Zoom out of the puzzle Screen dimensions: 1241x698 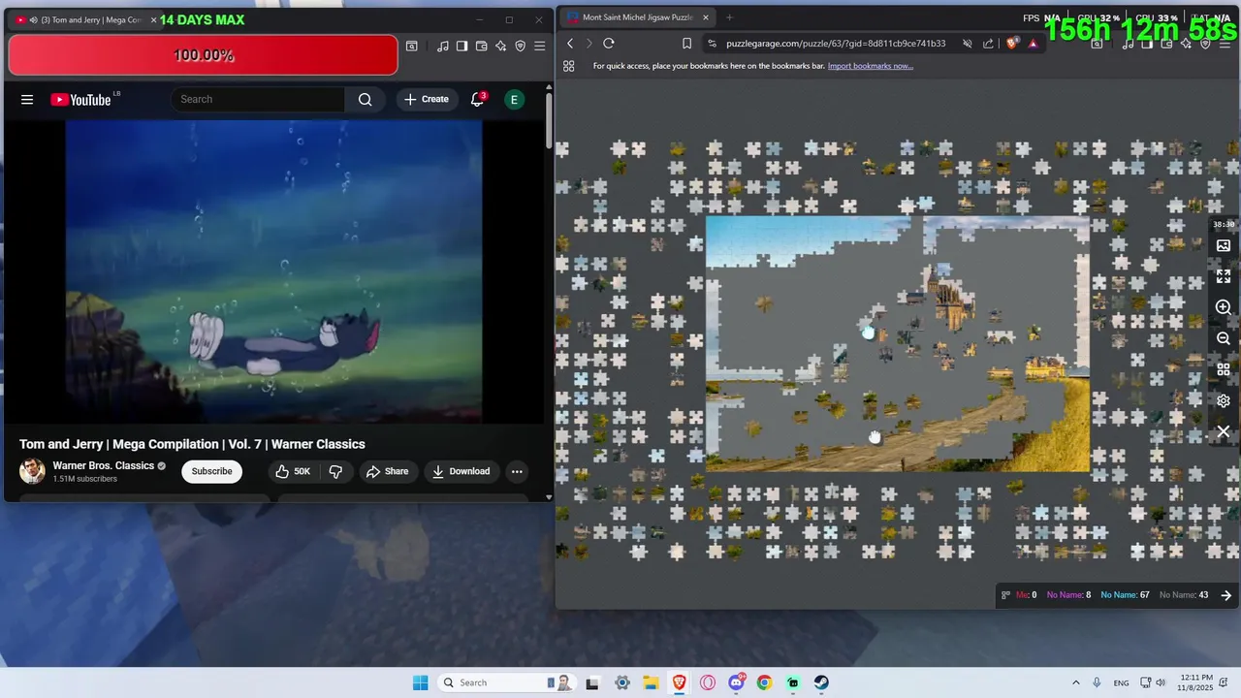tap(1224, 338)
